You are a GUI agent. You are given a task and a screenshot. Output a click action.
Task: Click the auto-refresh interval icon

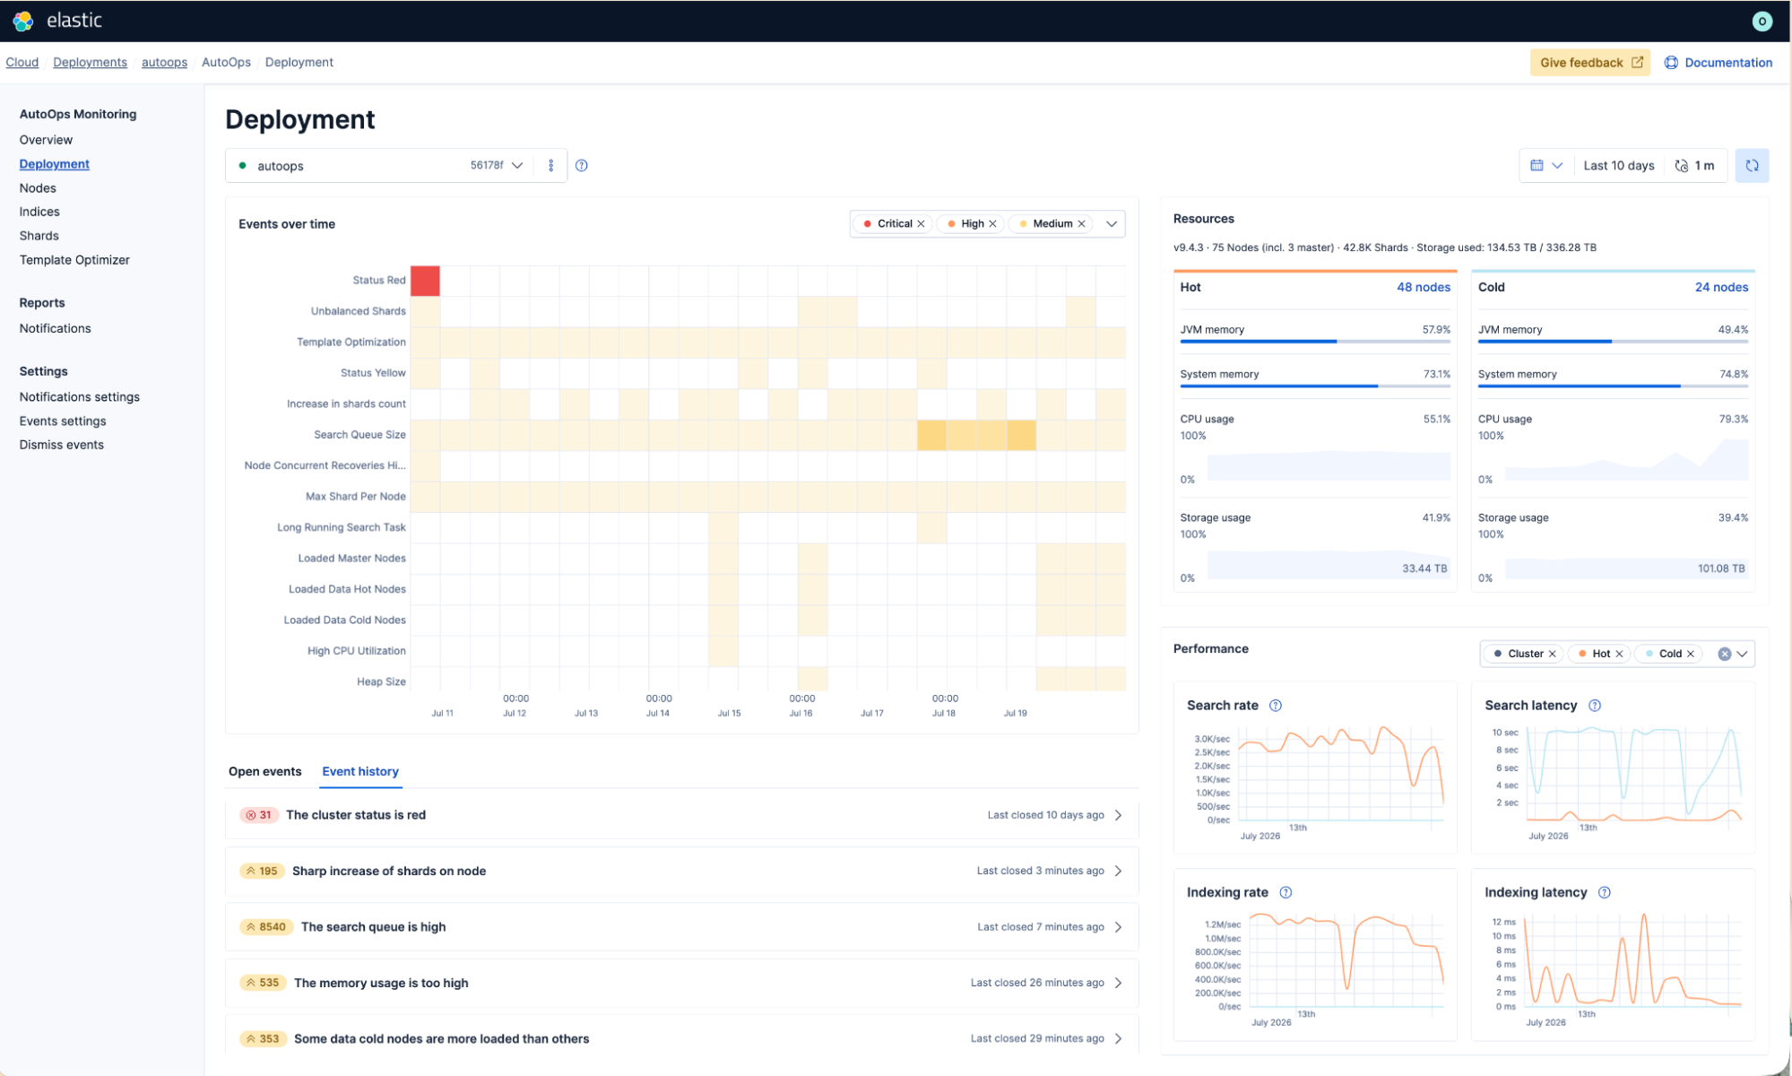point(1682,166)
